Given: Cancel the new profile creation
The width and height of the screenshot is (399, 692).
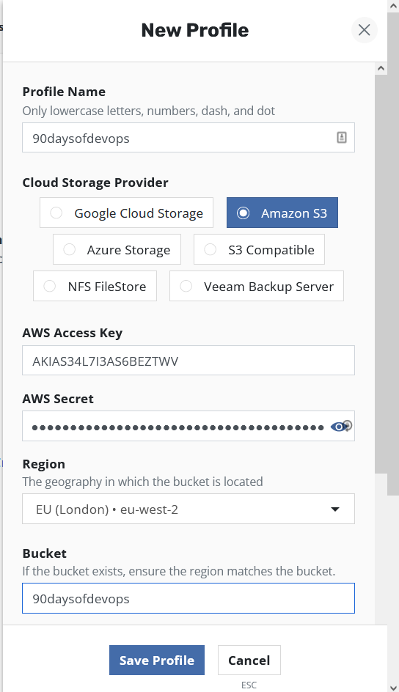Looking at the screenshot, I should (249, 660).
